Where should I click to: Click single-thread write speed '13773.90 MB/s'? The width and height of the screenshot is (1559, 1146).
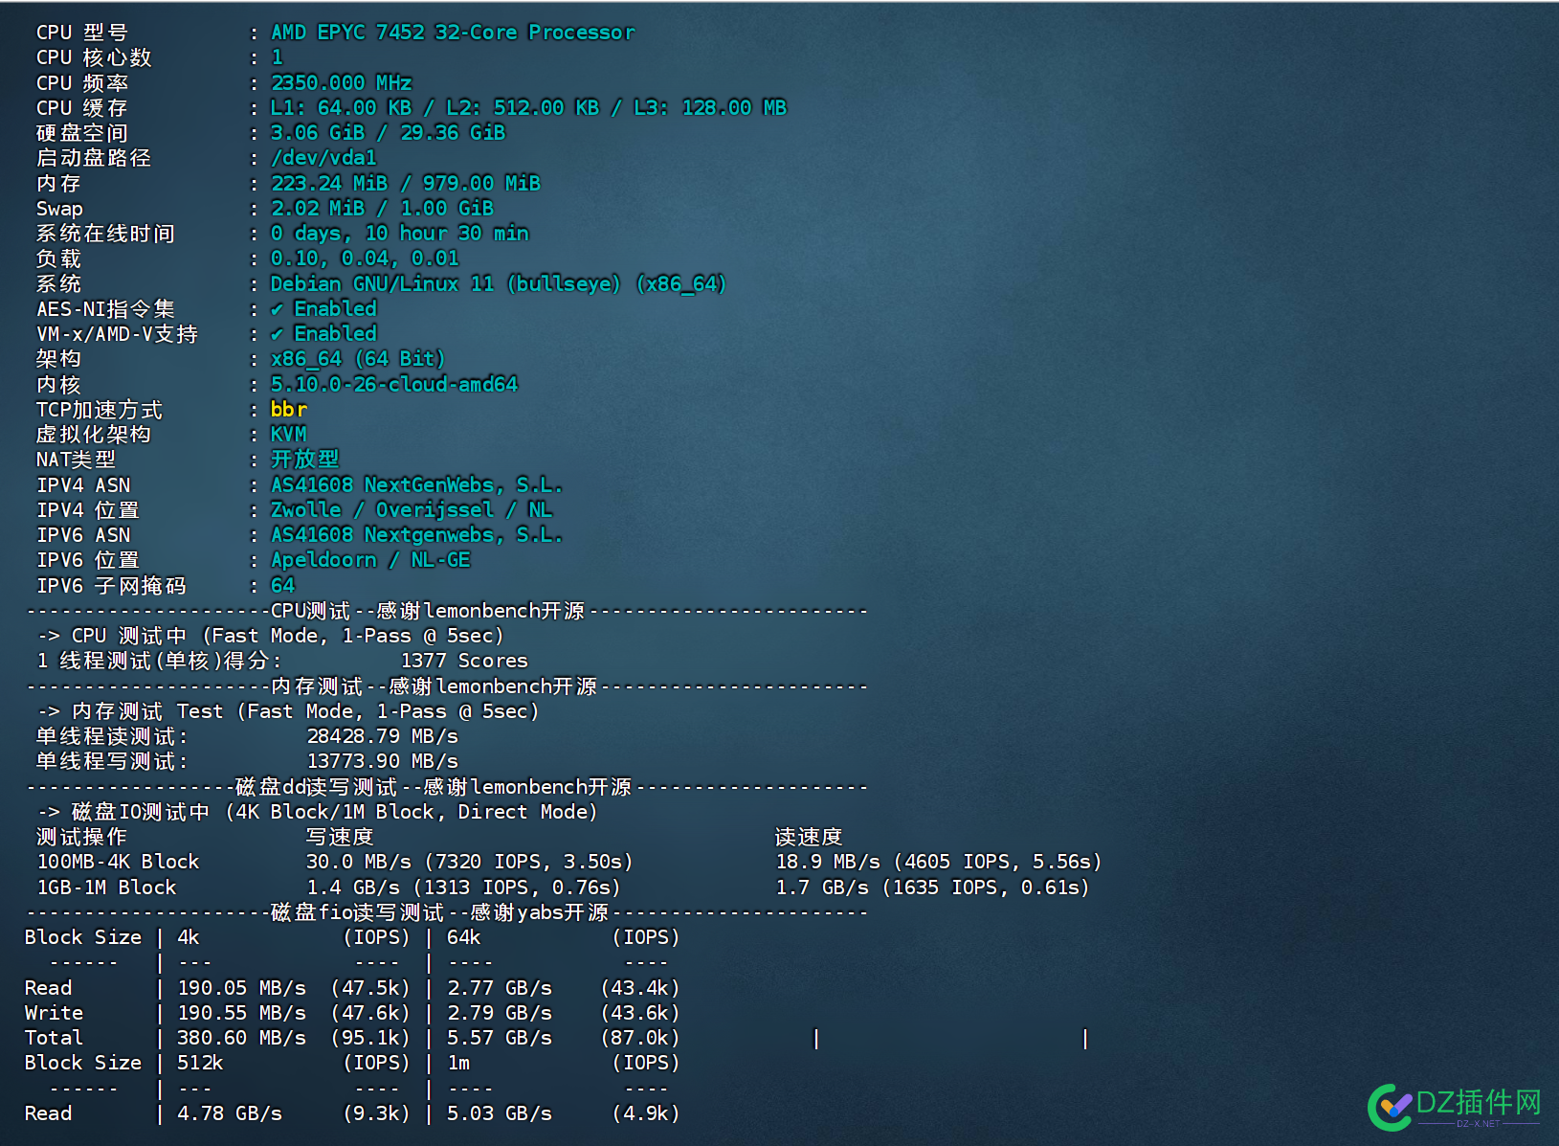382,761
